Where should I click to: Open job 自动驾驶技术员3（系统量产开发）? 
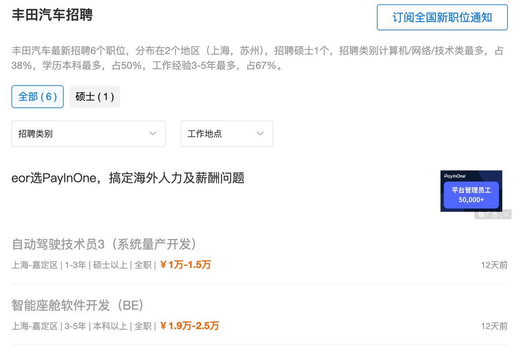[x=105, y=244]
